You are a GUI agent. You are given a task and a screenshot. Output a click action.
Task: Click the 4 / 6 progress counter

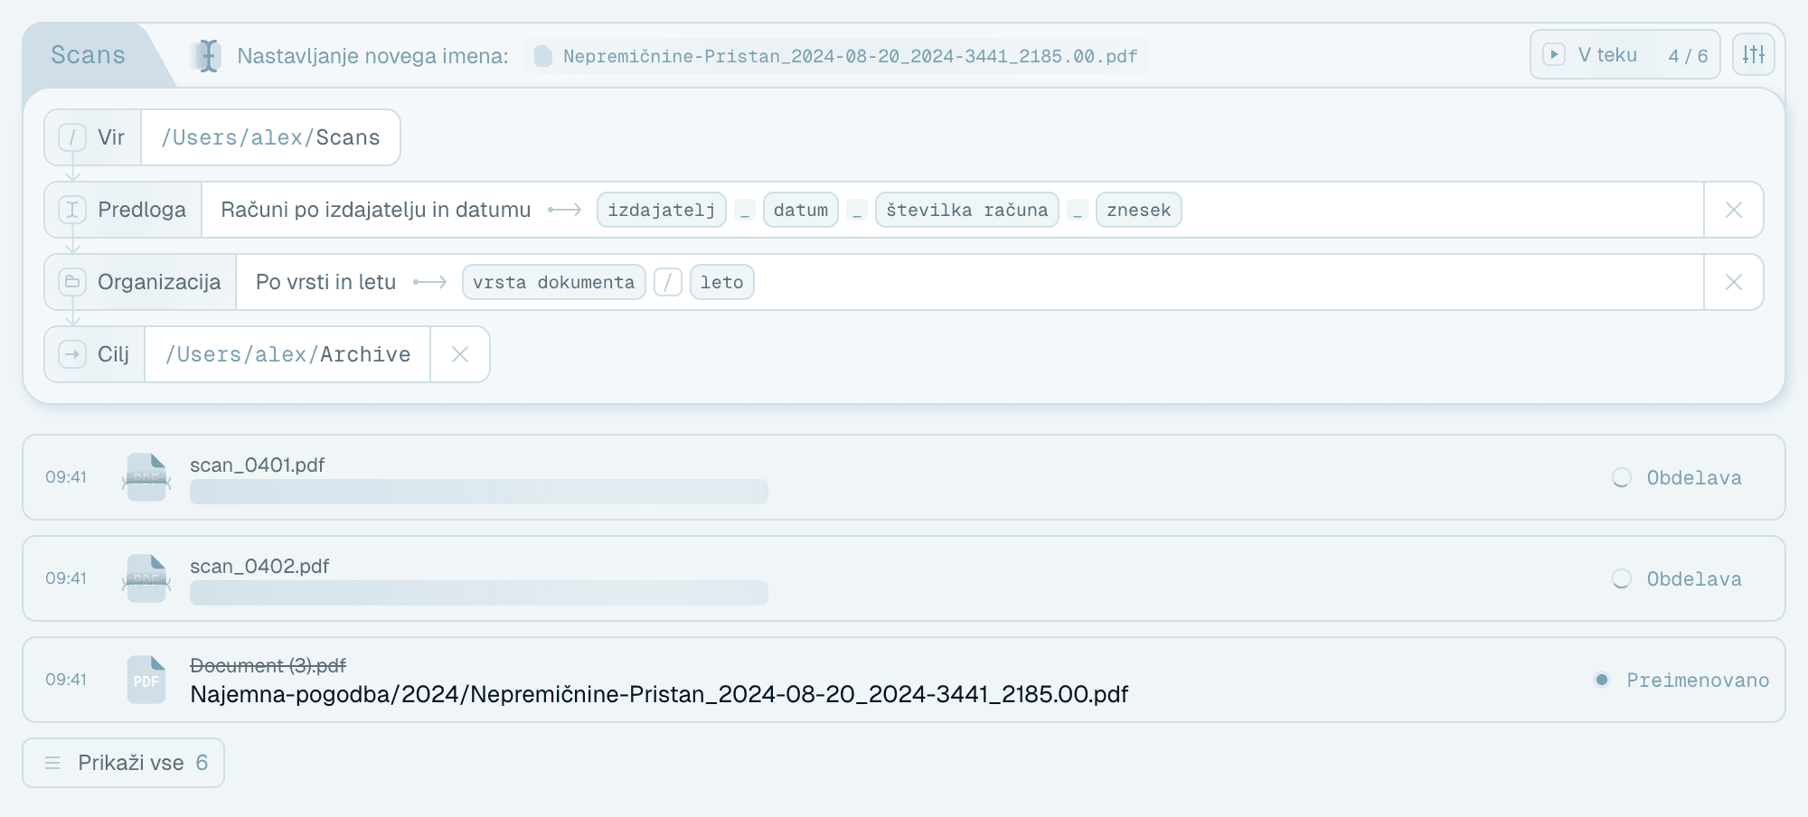[x=1688, y=56]
